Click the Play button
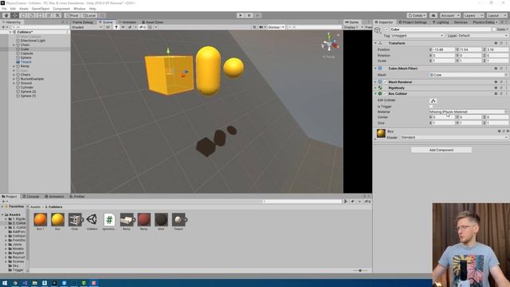 [x=241, y=15]
